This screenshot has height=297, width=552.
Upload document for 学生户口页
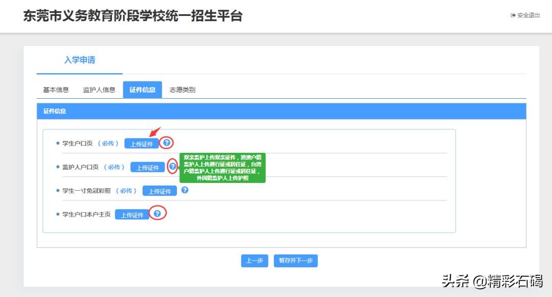coord(142,144)
